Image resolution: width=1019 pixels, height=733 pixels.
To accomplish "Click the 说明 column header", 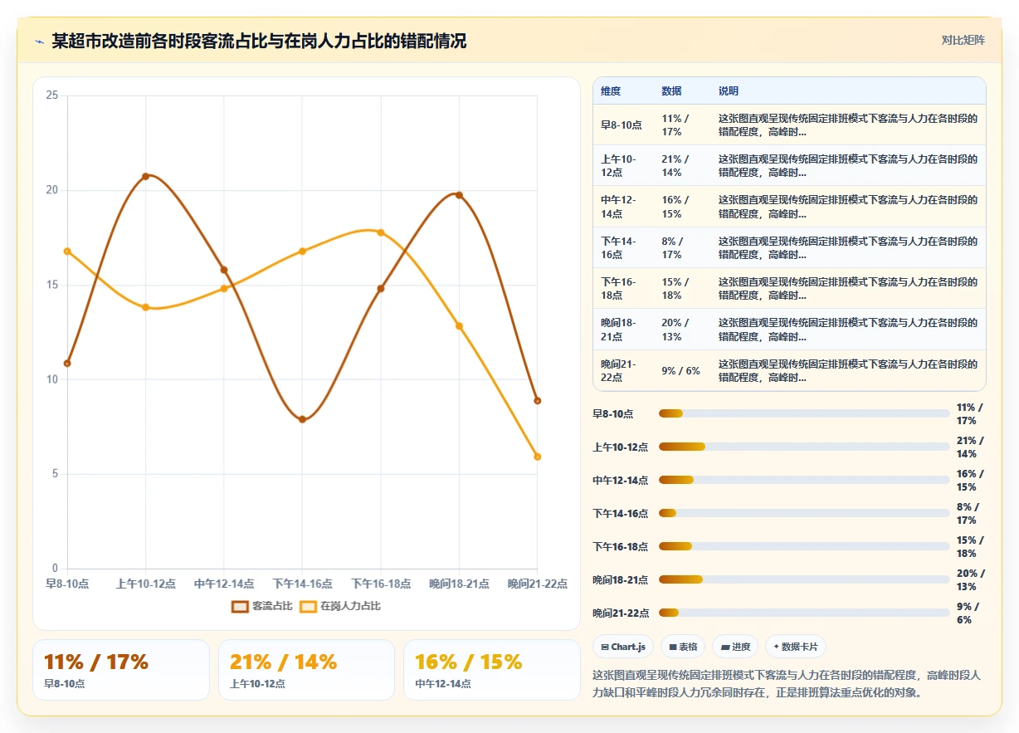I will [x=729, y=91].
